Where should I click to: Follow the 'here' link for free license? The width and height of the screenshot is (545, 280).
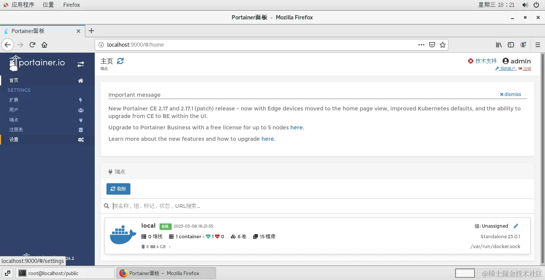coord(296,127)
